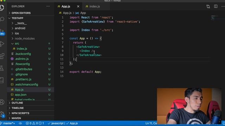225x126 pixels.
Task: Collapse the src folder
Action: coord(31,43)
